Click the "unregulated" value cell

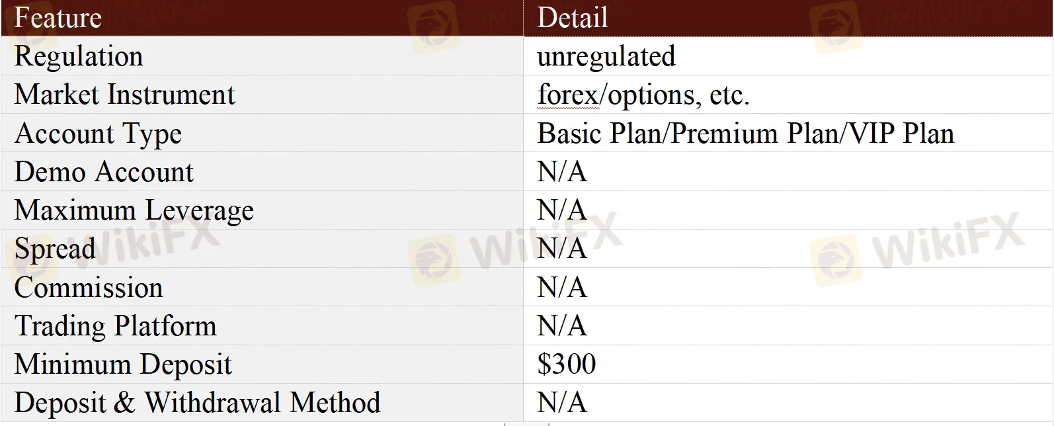click(606, 56)
